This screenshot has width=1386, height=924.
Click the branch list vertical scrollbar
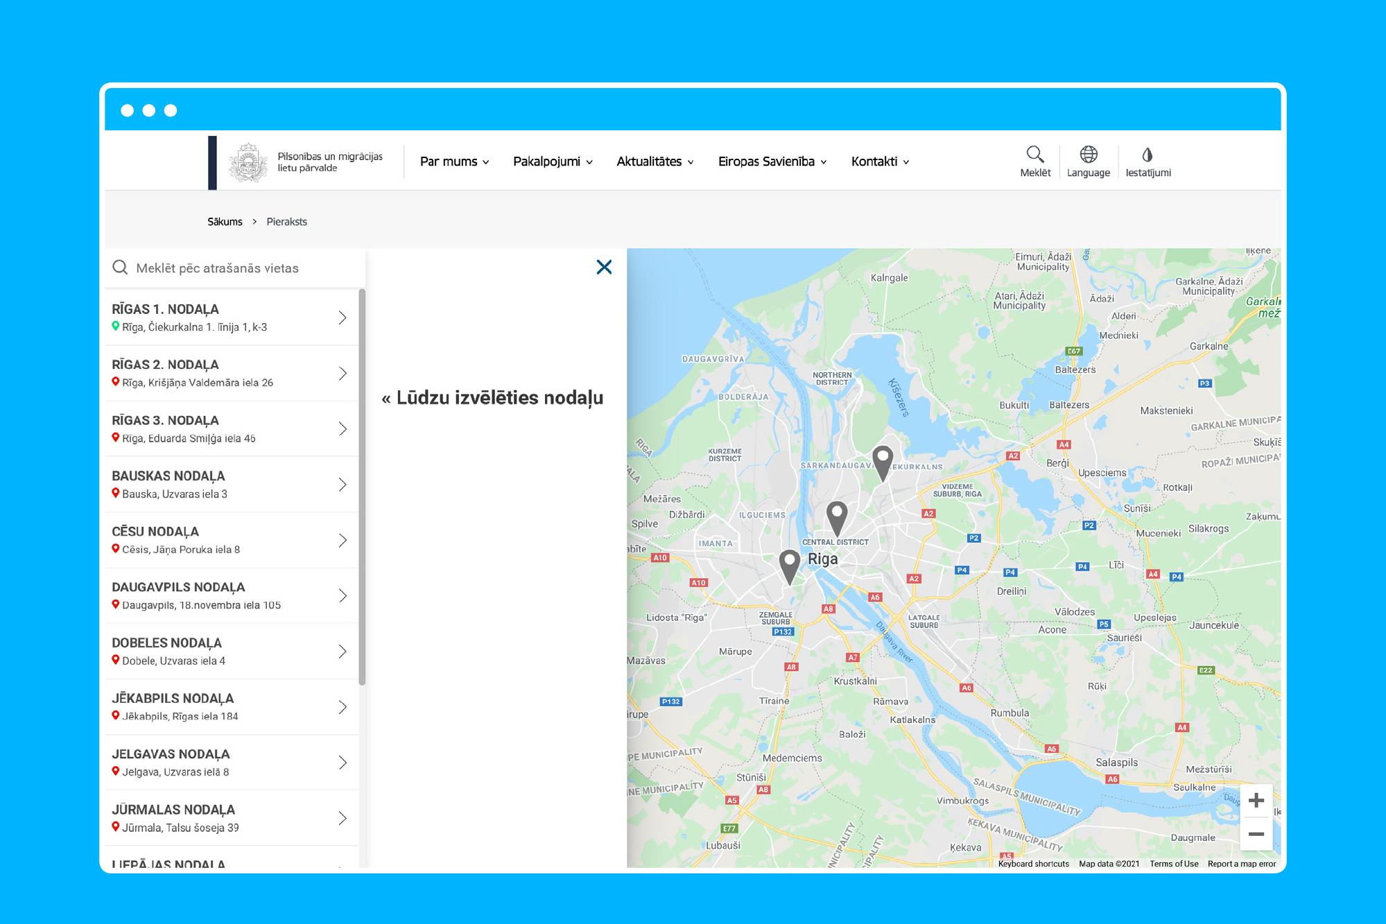point(362,485)
